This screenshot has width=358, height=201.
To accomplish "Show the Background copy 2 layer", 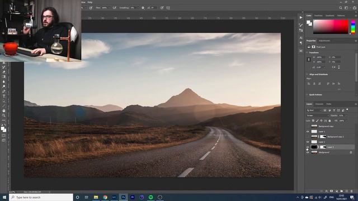I will tap(308, 137).
